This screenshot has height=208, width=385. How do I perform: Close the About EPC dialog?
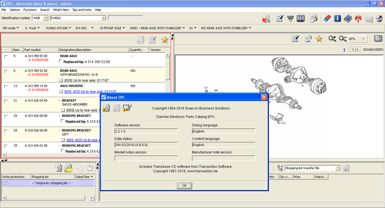click(x=264, y=97)
